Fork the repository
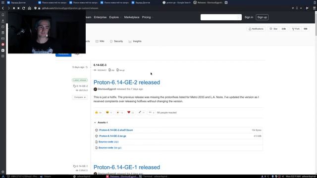Image resolution: width=317 pixels, height=178 pixels. coord(296,29)
